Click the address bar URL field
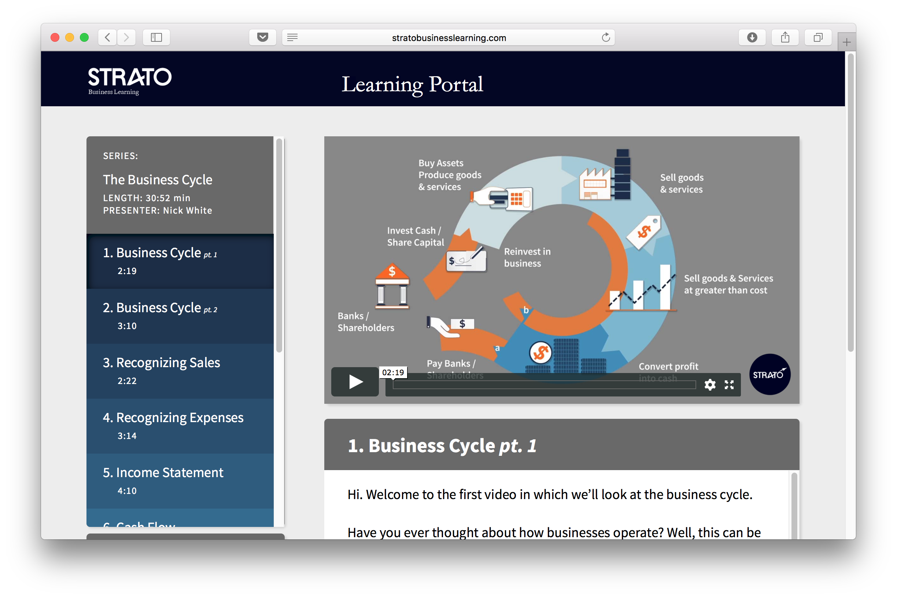This screenshot has width=897, height=598. click(448, 38)
